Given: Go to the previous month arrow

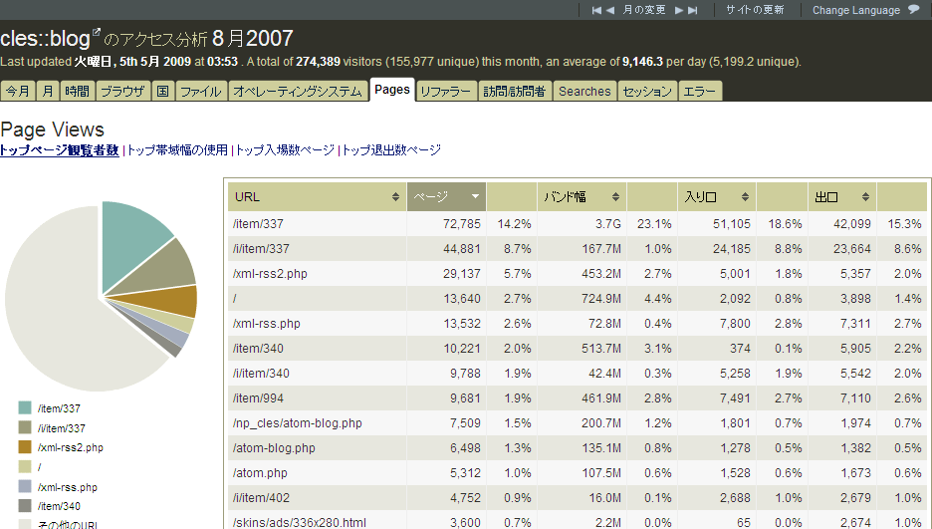Looking at the screenshot, I should (x=611, y=10).
